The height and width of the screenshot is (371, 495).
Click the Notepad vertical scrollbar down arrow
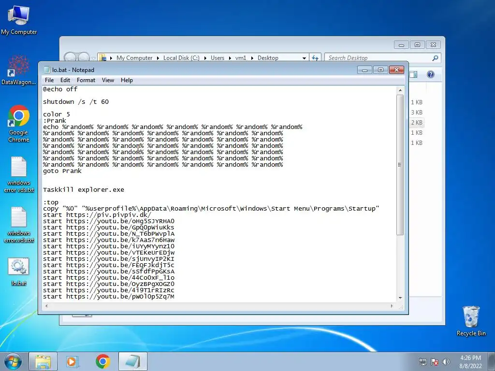pyautogui.click(x=400, y=298)
